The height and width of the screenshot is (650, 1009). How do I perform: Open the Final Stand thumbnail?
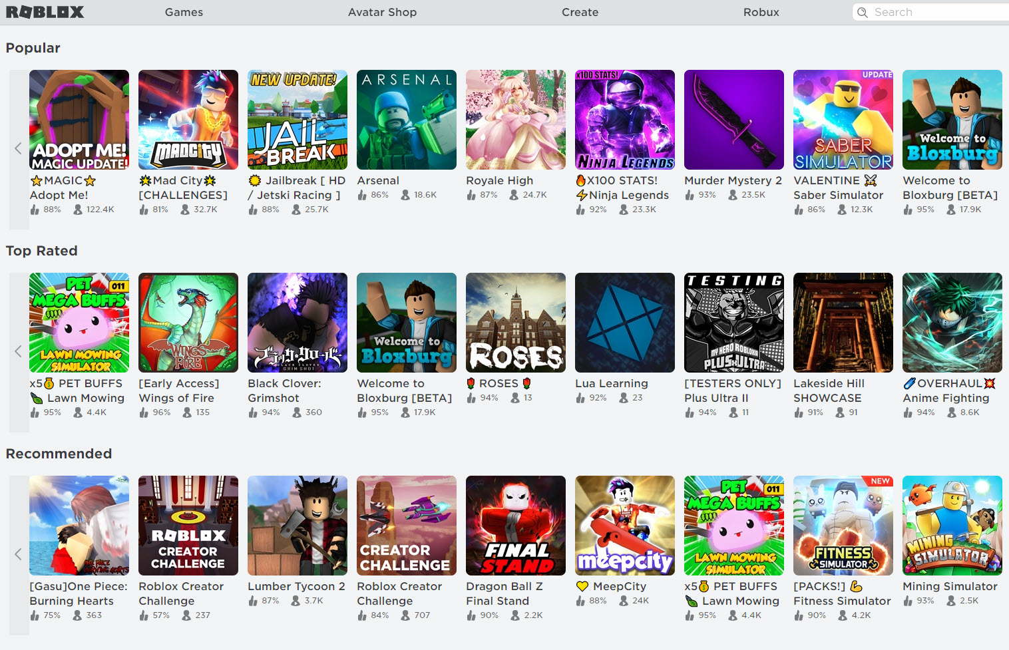click(x=516, y=526)
